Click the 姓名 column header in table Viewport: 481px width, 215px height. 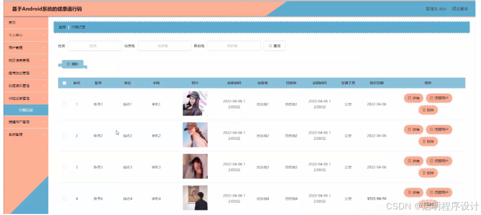pos(127,83)
